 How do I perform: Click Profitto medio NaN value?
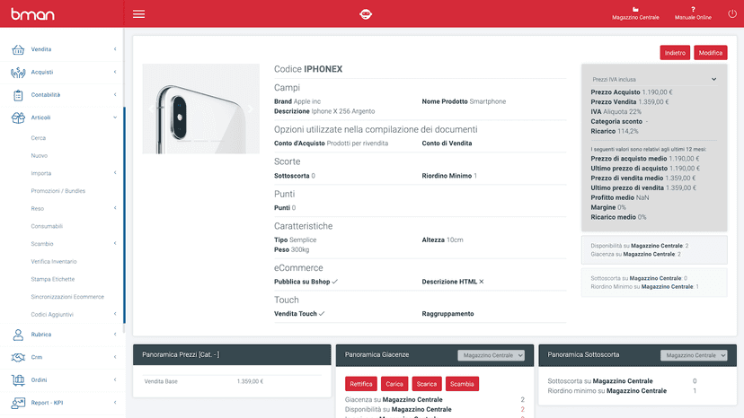point(642,197)
